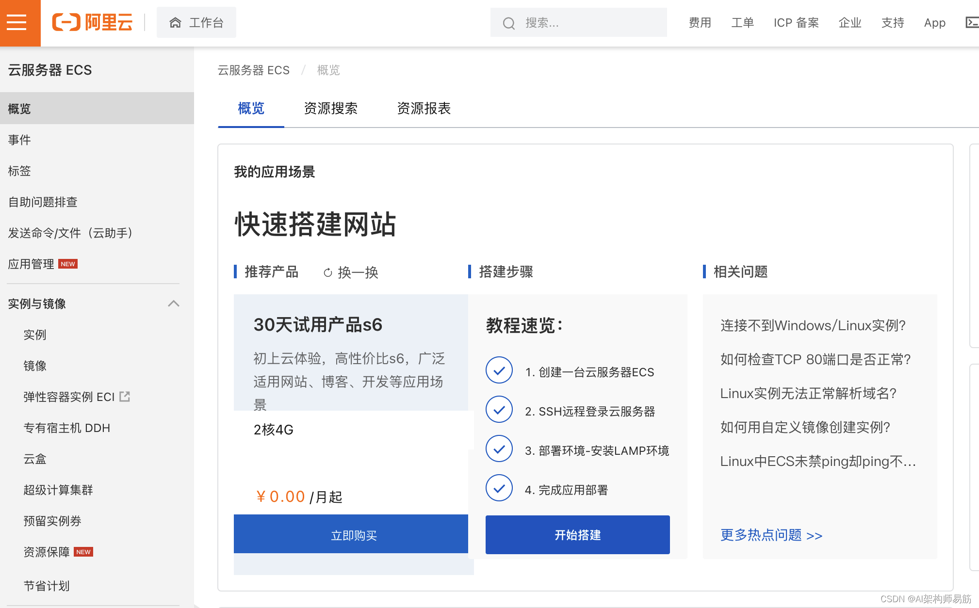Viewport: 979px width, 608px height.
Task: Open question 连接不到Windows/Linux实例?
Action: click(813, 325)
